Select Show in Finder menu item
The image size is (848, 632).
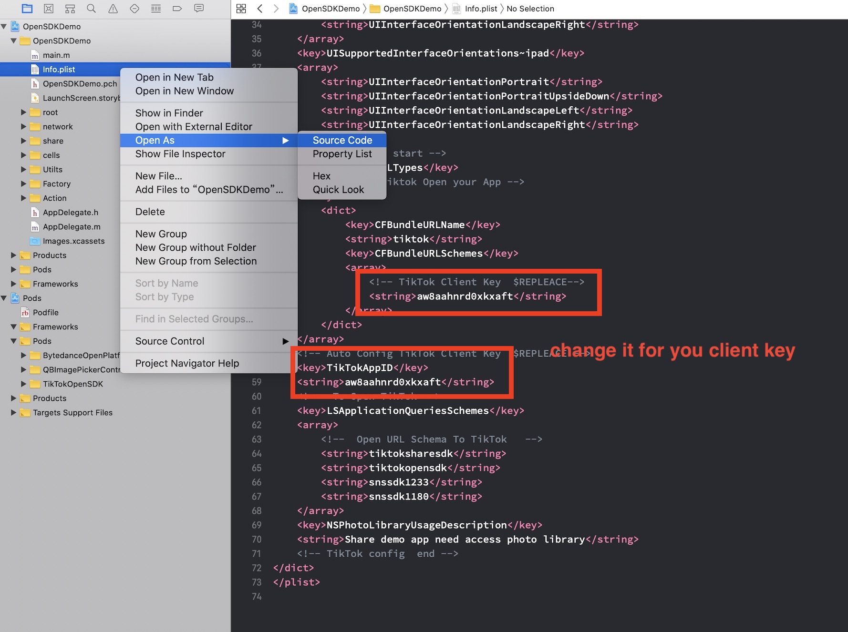(169, 113)
